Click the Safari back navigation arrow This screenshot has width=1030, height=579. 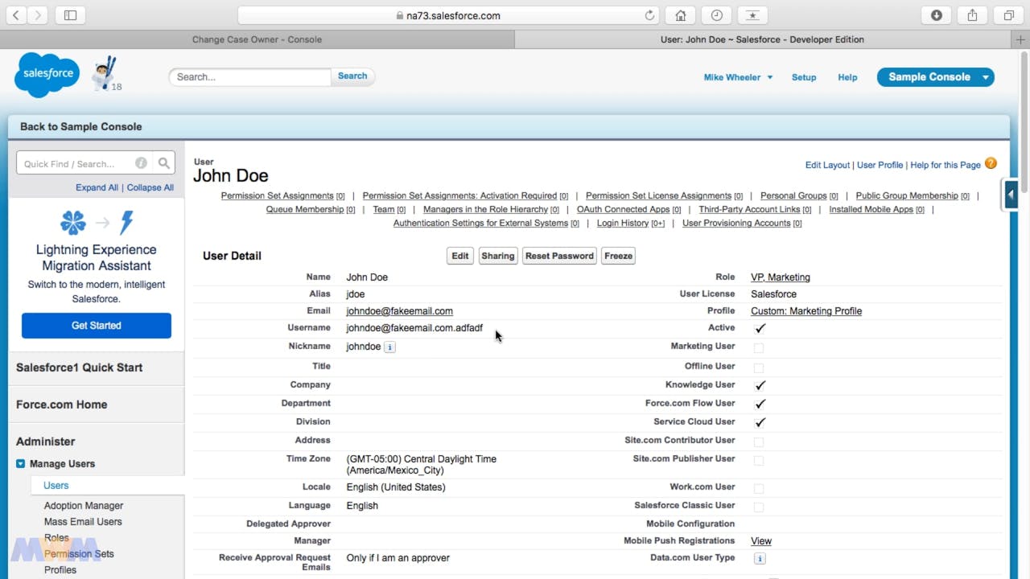(16, 15)
